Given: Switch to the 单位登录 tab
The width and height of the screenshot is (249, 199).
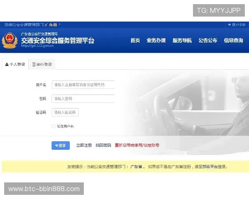Looking at the screenshot, I should [x=42, y=64].
